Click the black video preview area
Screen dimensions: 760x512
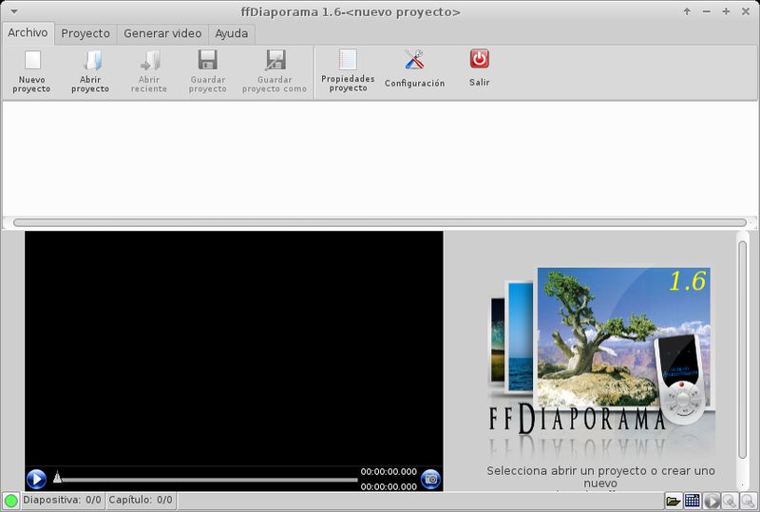[x=234, y=348]
